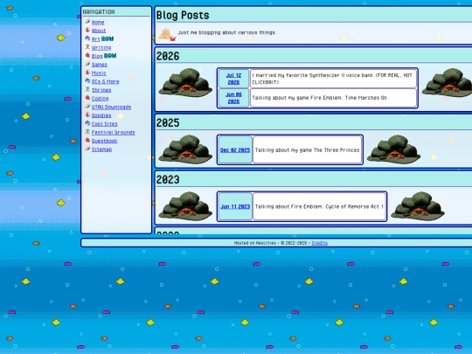Click the sandcastle icon under Blog Posts
The width and height of the screenshot is (472, 354).
point(166,34)
